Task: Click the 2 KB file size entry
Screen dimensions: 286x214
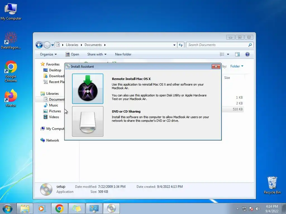Action: [x=239, y=103]
